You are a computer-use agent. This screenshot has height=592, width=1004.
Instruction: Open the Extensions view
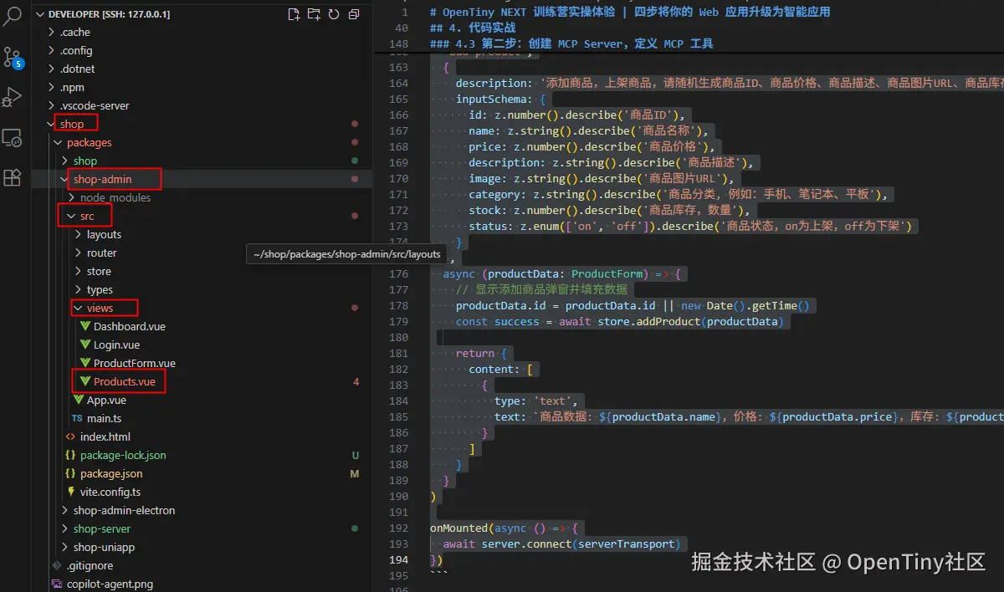coord(12,177)
